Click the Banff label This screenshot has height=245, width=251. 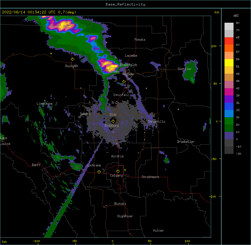point(36,165)
